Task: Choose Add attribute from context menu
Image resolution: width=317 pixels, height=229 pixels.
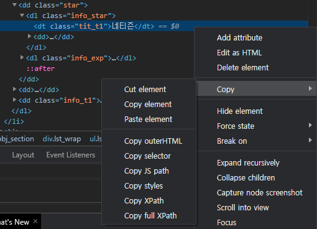Action: [239, 38]
